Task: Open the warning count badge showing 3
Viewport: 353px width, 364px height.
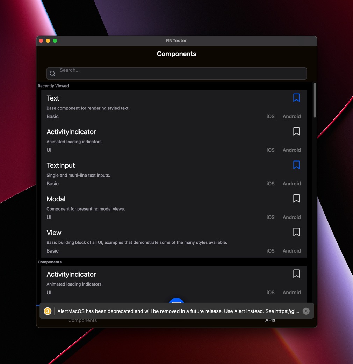Action: 48,311
